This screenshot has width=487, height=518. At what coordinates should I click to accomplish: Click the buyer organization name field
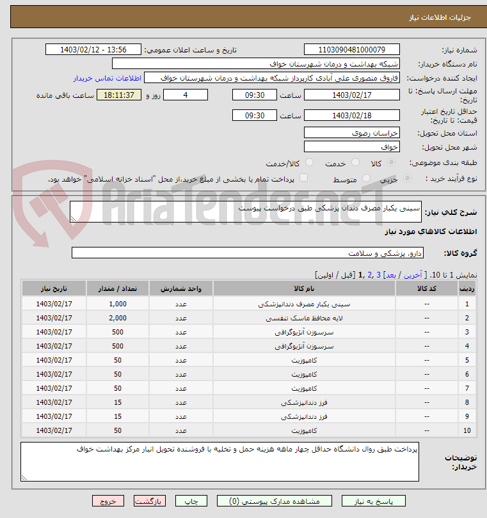click(256, 63)
